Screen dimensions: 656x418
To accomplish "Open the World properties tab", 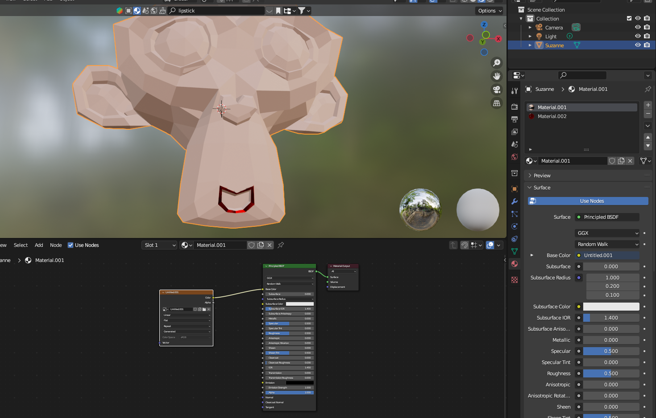I will point(515,157).
